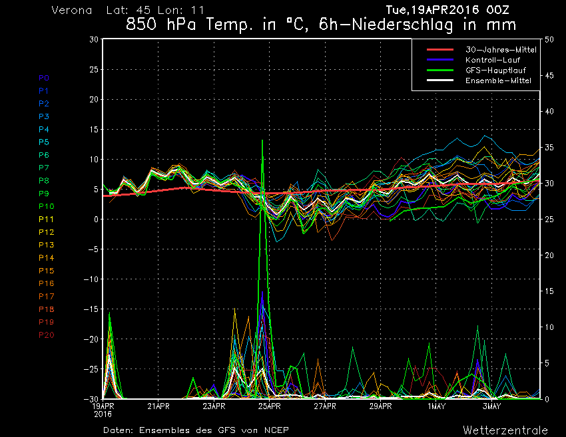Image resolution: width=566 pixels, height=437 pixels.
Task: Select ensemble member label P4
Action: click(44, 129)
